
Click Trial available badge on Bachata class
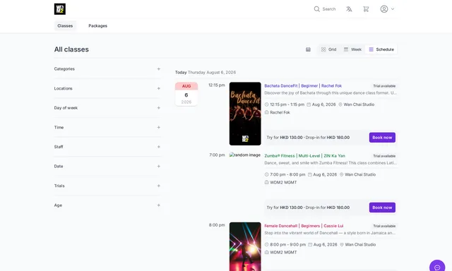(384, 86)
